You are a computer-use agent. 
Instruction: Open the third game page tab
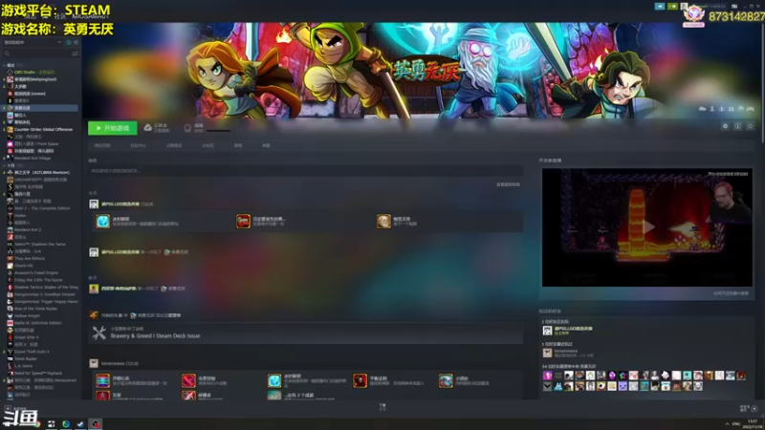pos(174,146)
